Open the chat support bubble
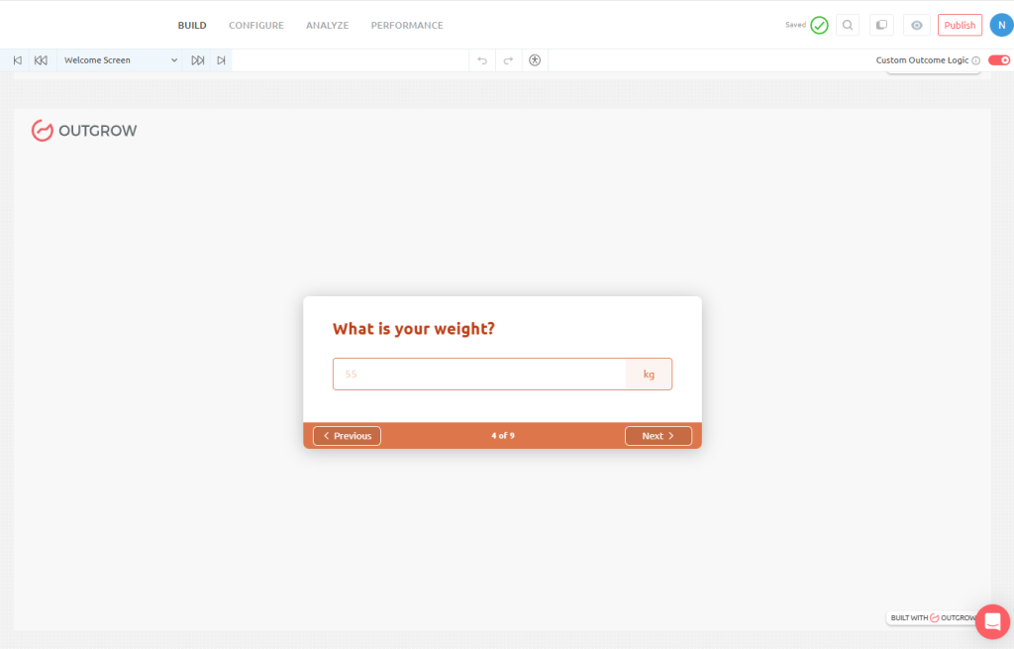 992,621
